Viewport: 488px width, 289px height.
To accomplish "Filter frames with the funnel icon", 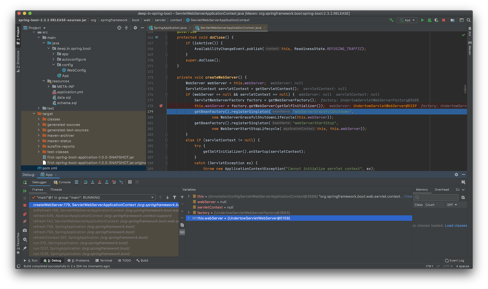I will click(175, 197).
